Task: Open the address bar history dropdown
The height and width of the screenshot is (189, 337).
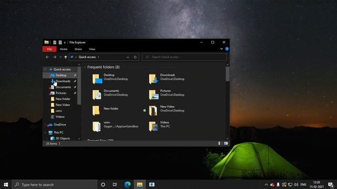Action: 128,57
